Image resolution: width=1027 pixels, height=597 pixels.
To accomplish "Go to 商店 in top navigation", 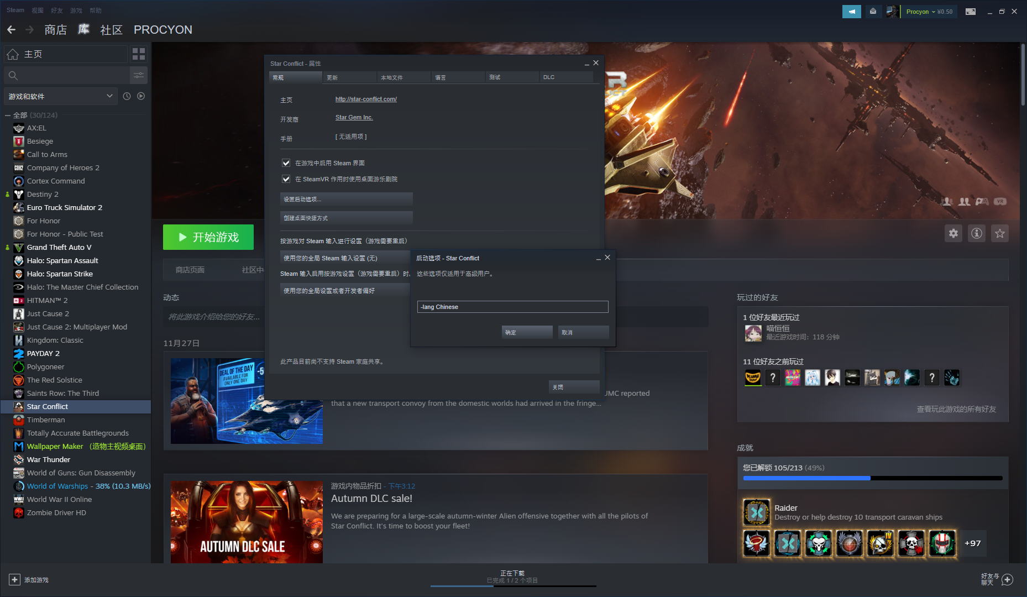I will point(56,30).
